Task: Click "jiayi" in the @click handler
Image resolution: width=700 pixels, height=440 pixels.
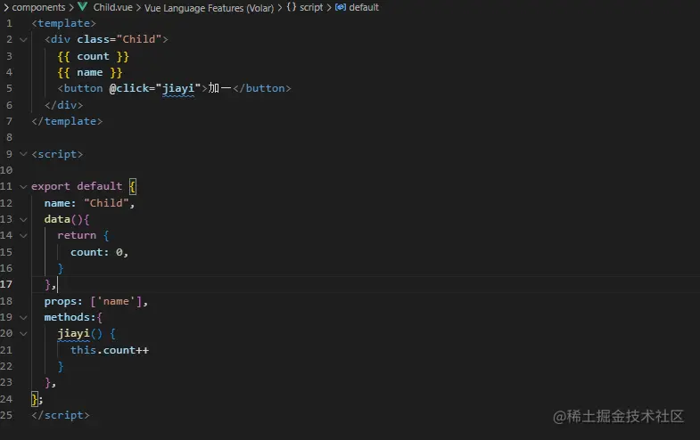Action: point(178,88)
